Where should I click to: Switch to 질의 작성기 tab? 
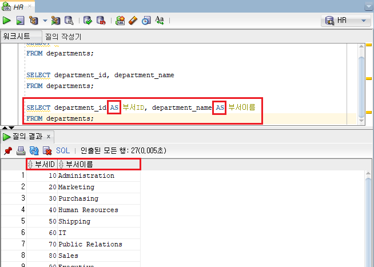pyautogui.click(x=63, y=37)
